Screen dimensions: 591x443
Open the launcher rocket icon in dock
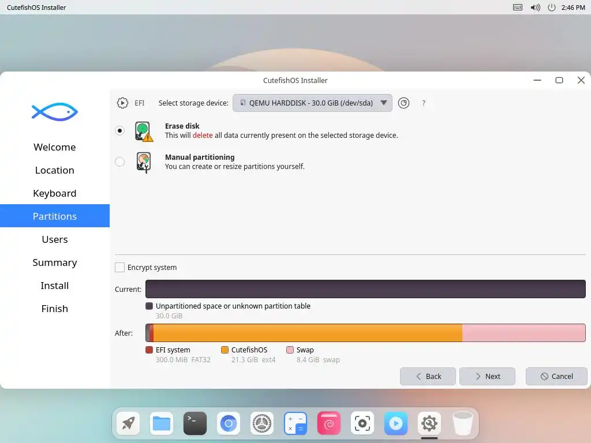coord(128,423)
